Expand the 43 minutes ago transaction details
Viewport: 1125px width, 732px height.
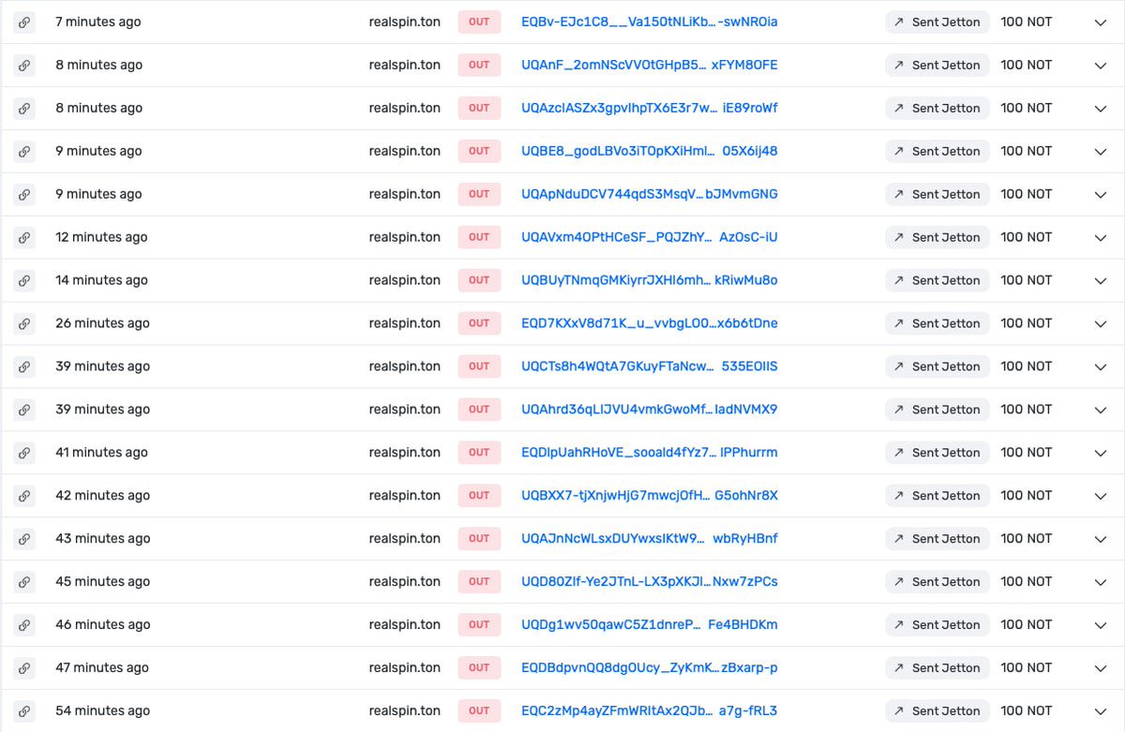point(1101,539)
